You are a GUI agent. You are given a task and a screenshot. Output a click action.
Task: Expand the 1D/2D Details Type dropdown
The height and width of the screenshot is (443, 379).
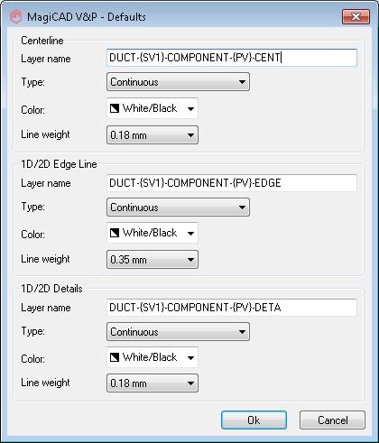point(178,332)
